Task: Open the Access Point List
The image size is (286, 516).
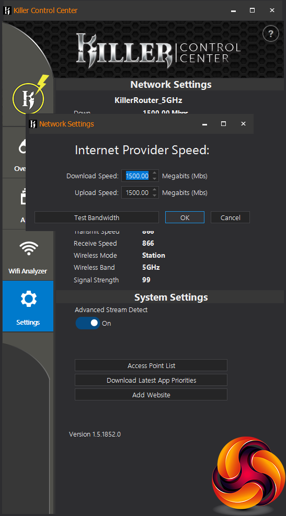Action: point(151,365)
